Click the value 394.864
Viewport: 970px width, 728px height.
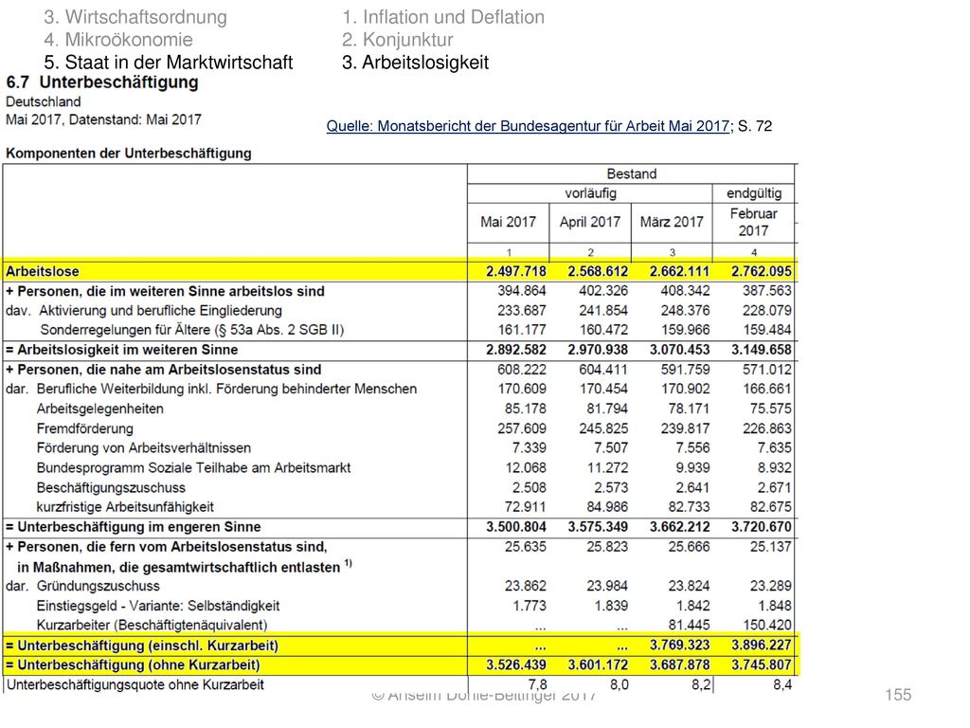522,291
